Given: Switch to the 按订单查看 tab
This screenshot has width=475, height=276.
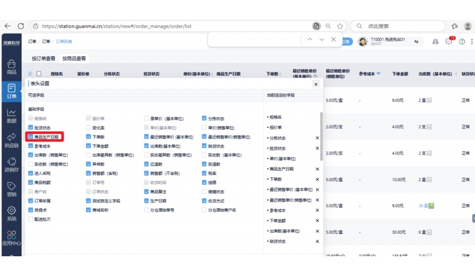Looking at the screenshot, I should coord(44,58).
